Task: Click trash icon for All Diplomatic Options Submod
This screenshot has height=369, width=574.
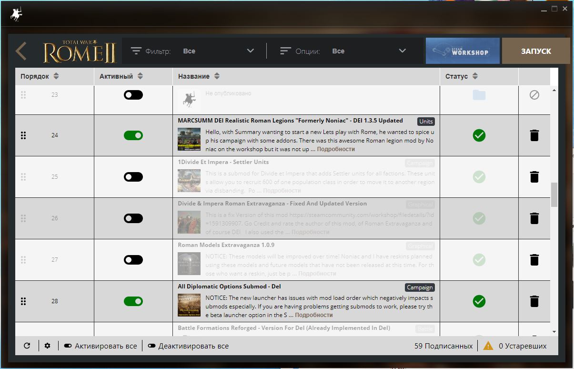Action: coord(534,301)
